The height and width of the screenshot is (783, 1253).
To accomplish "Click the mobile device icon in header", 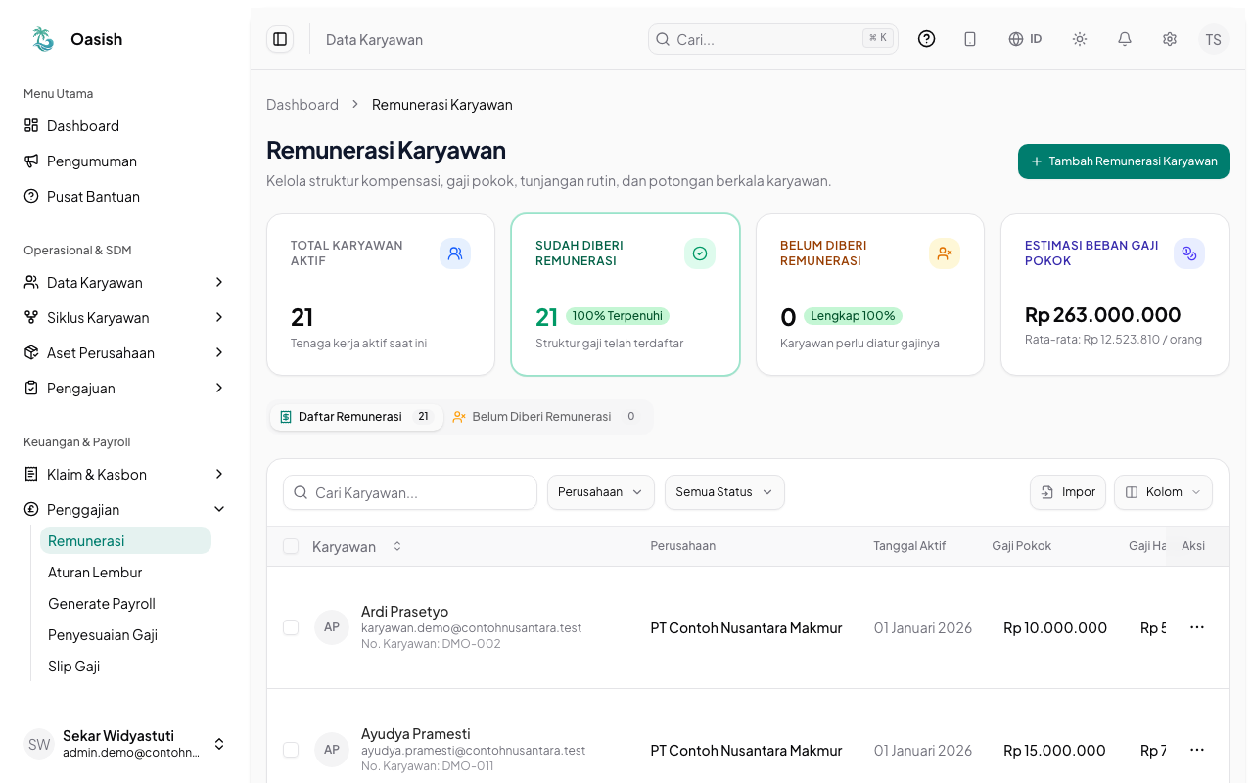I will tap(970, 39).
